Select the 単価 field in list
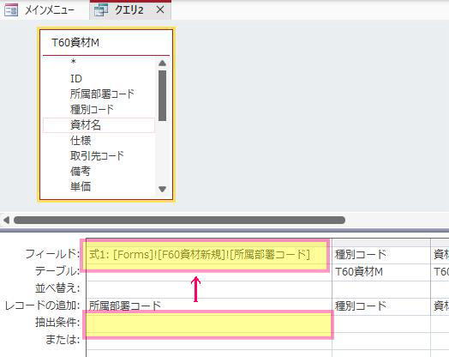Image resolution: width=449 pixels, height=357 pixels. 81,186
